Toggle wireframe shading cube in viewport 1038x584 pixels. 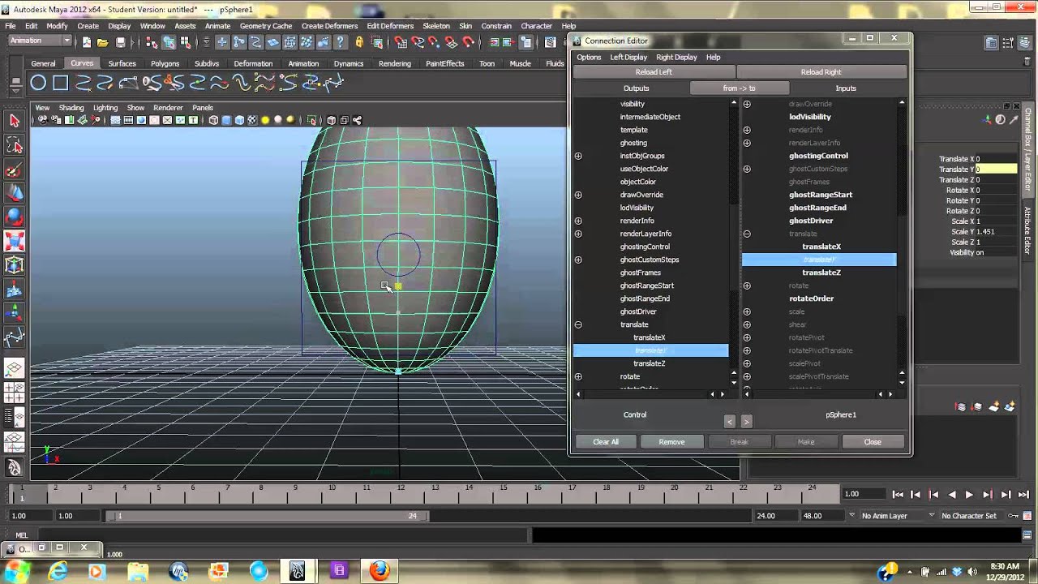click(213, 120)
